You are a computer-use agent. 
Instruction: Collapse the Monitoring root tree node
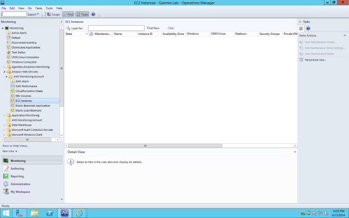3,28
